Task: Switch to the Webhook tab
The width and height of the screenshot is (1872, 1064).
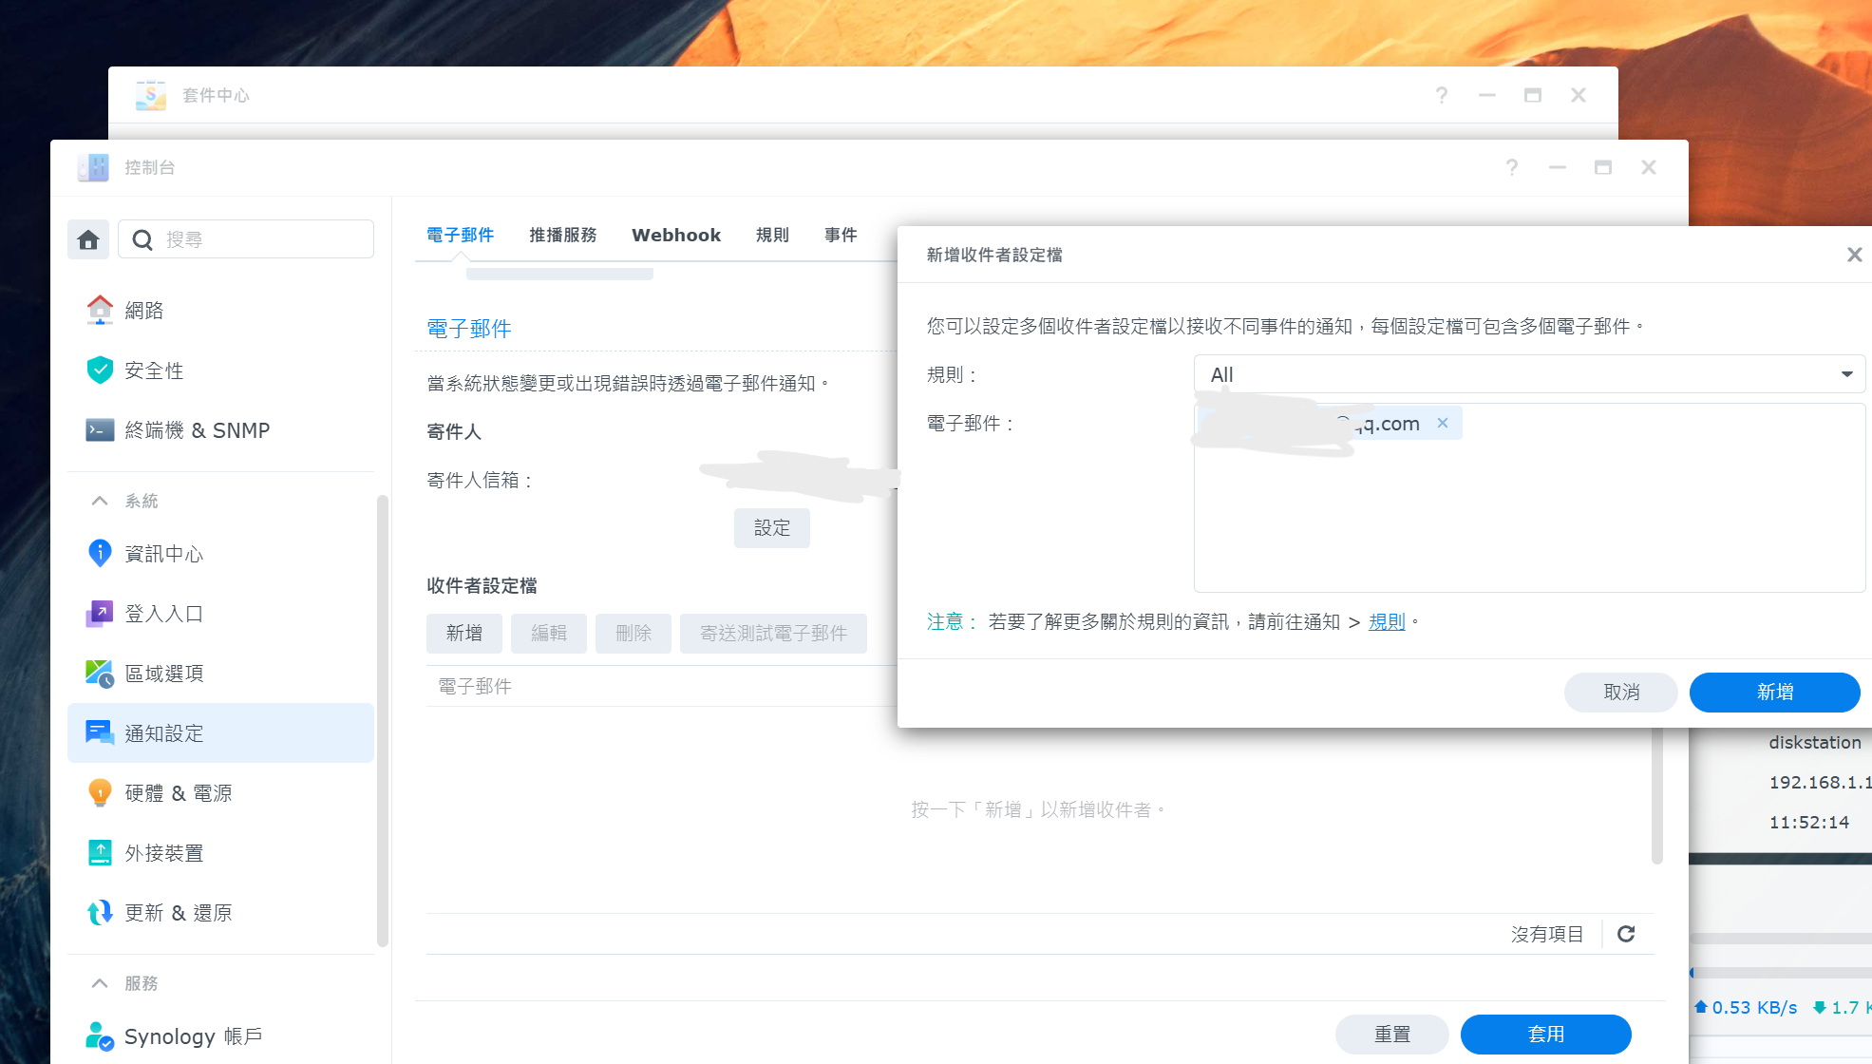Action: point(675,235)
